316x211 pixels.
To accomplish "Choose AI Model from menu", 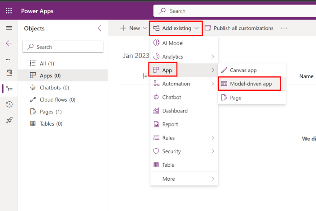I will [x=184, y=43].
